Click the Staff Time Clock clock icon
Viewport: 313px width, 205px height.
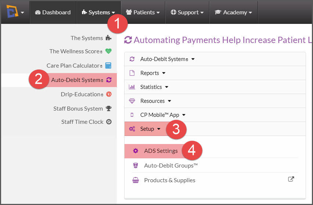[109, 122]
